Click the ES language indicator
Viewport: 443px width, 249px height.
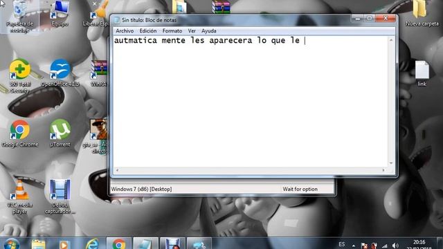click(341, 244)
